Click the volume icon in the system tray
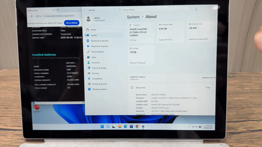Viewport: 262px width, 147px height. coord(196,127)
